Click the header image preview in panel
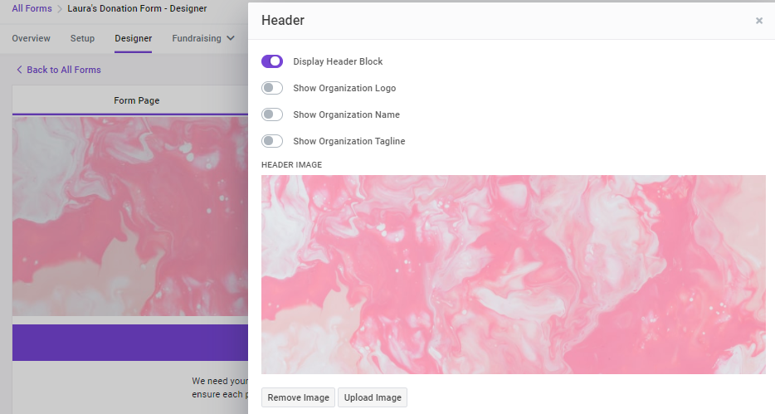This screenshot has height=414, width=775. pos(513,274)
